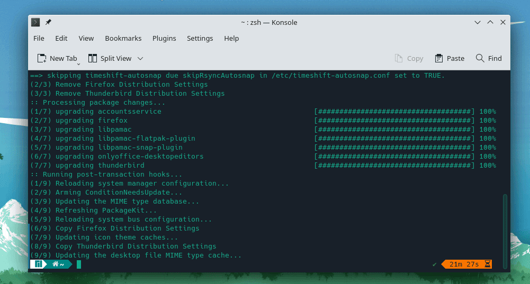Click the home icon in prompt

point(56,264)
